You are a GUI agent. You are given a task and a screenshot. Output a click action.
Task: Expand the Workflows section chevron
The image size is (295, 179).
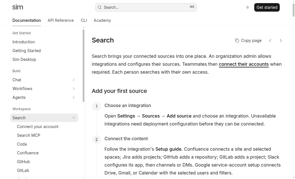click(74, 89)
